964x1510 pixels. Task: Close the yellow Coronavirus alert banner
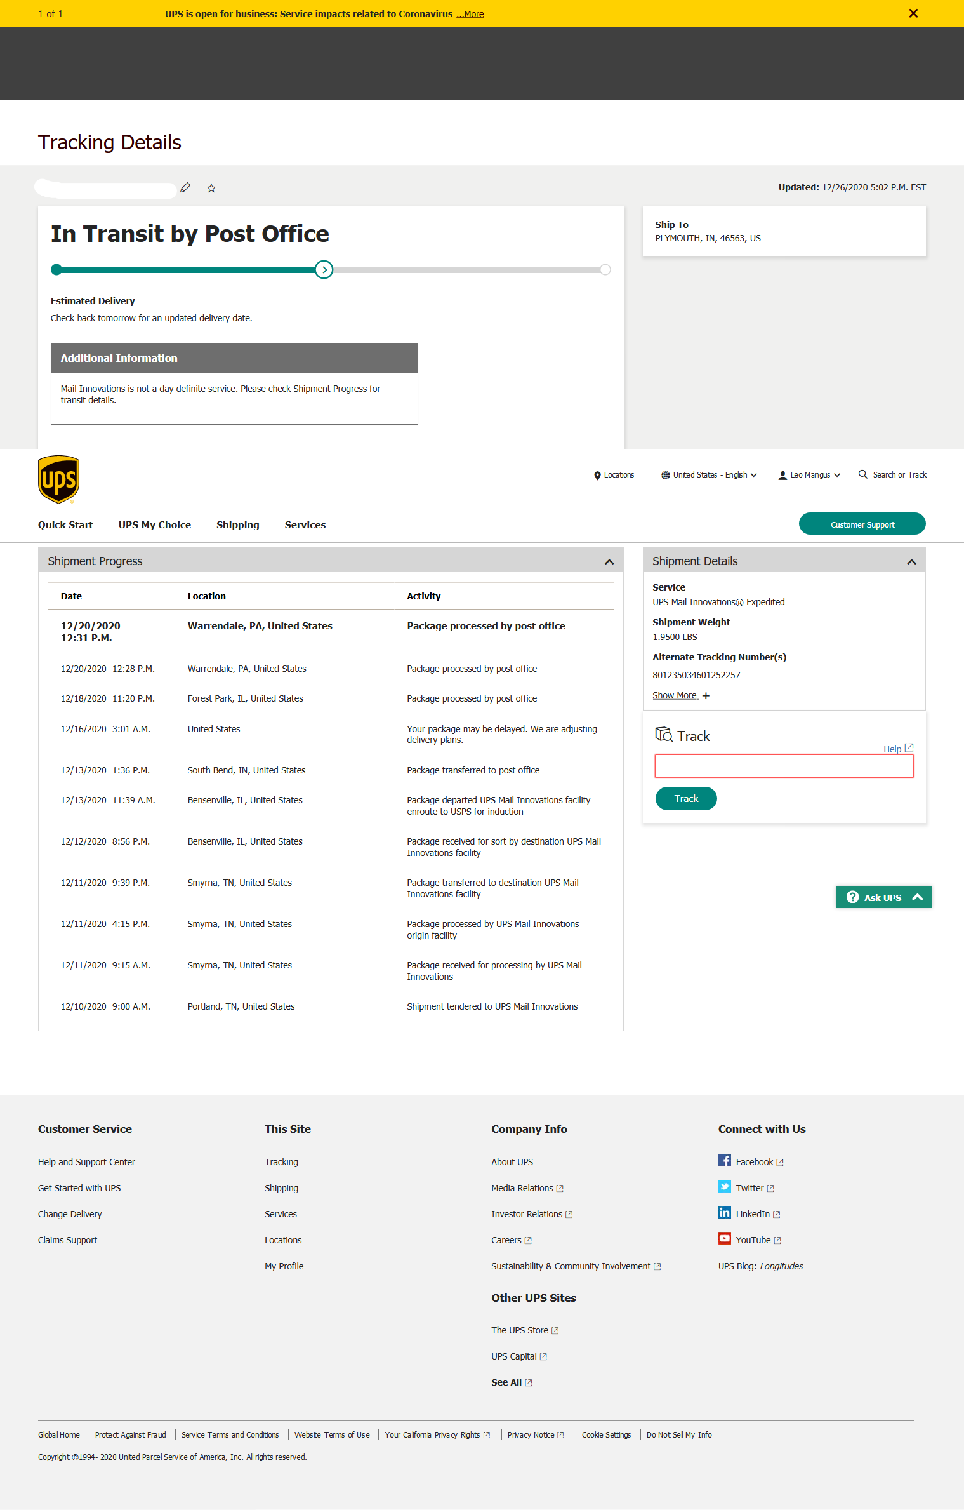913,13
